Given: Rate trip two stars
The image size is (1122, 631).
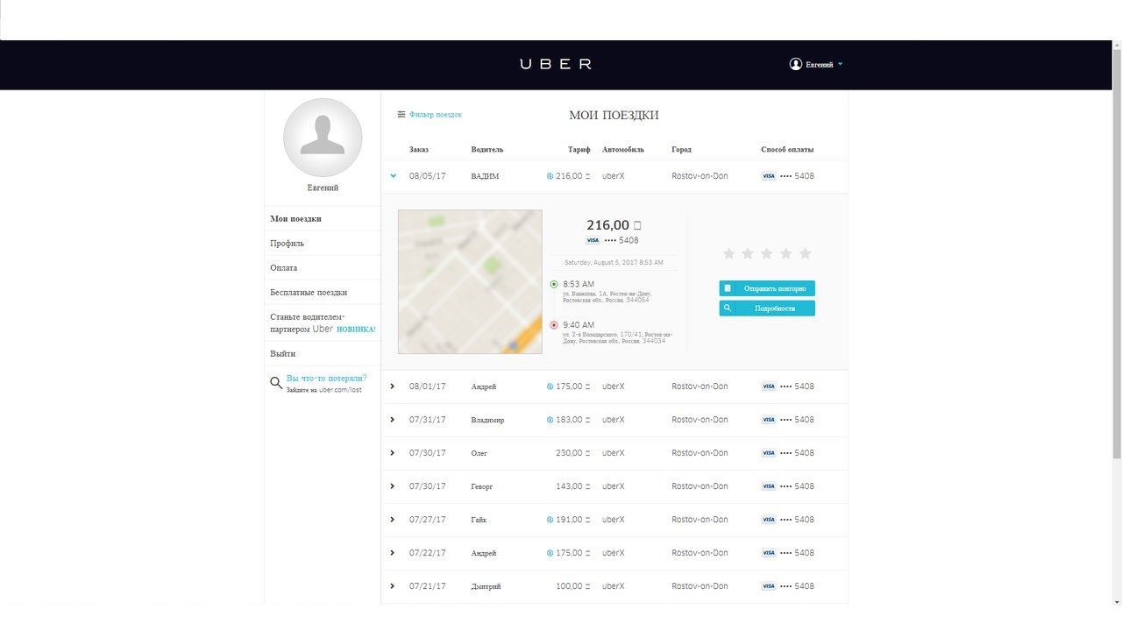Looking at the screenshot, I should coord(748,253).
